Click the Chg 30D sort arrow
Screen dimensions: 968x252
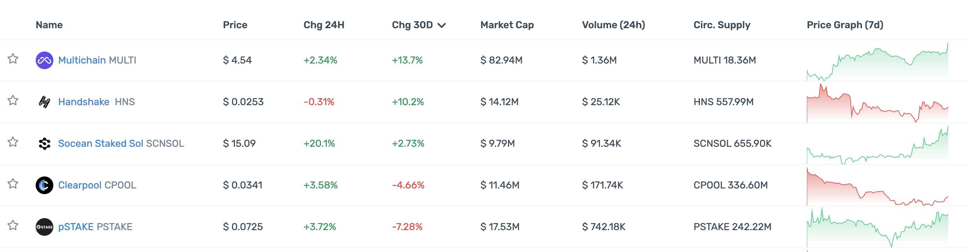(442, 25)
